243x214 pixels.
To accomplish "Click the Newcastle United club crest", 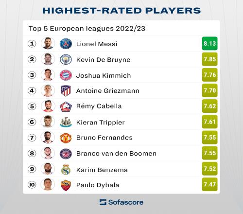I will point(66,122).
